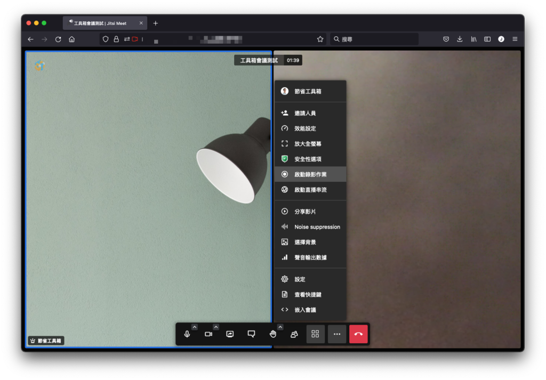Select the 工具箱會議測試 | Jitsi Meet tab
This screenshot has width=546, height=380.
pyautogui.click(x=105, y=23)
